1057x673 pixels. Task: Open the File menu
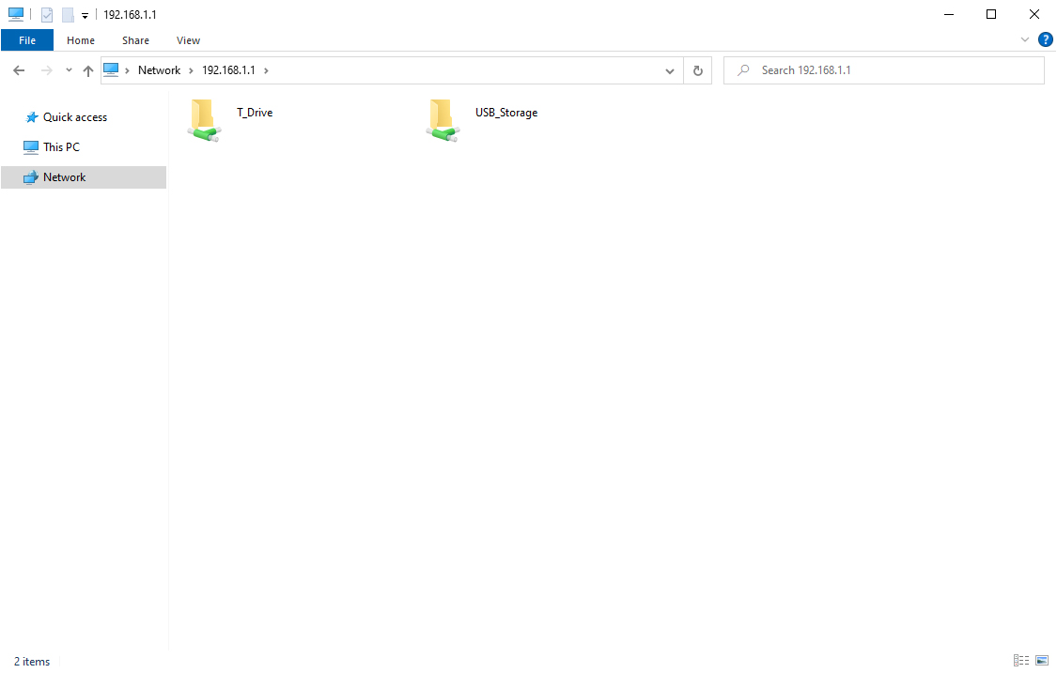[x=27, y=40]
